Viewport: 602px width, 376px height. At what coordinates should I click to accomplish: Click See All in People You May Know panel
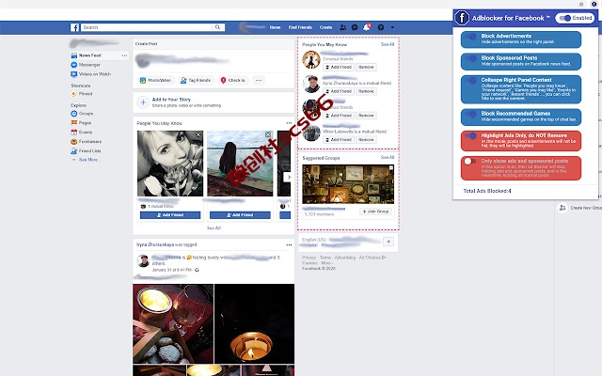[388, 44]
